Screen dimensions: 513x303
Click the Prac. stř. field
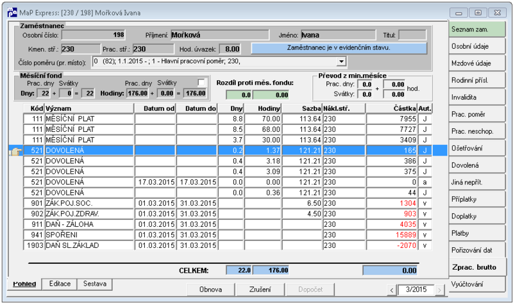pos(153,49)
